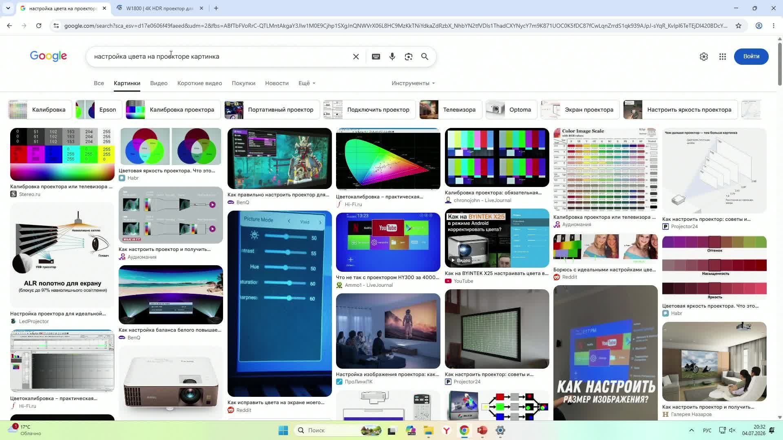Viewport: 783px width, 440px height.
Task: Open File Explorer from taskbar
Action: pos(428,430)
